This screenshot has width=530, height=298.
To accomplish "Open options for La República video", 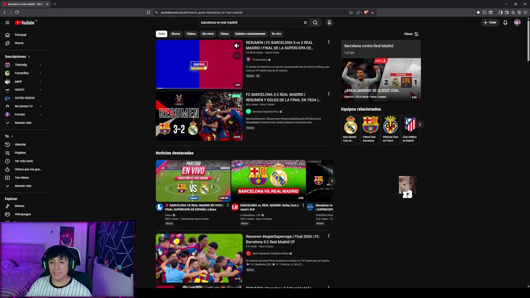I will tap(303, 205).
